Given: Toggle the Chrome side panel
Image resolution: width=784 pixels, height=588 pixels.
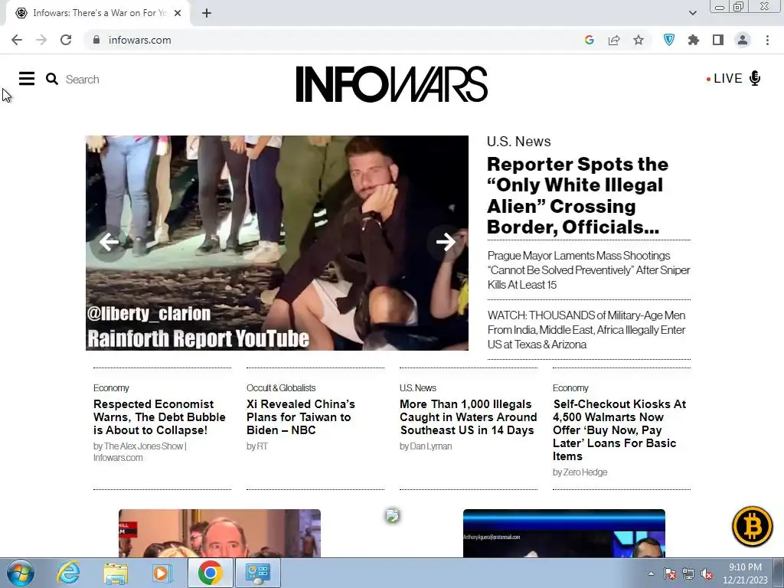Looking at the screenshot, I should tap(718, 40).
